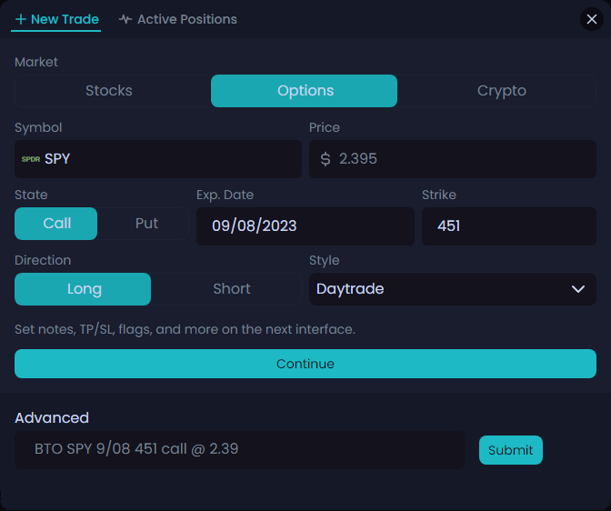
Task: Select the Call state option
Action: pyautogui.click(x=56, y=224)
